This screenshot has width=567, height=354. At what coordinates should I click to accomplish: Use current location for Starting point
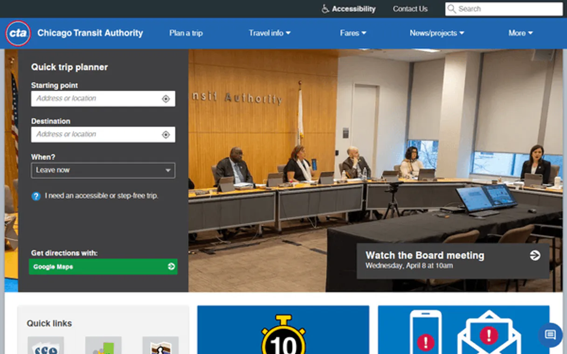coord(166,99)
